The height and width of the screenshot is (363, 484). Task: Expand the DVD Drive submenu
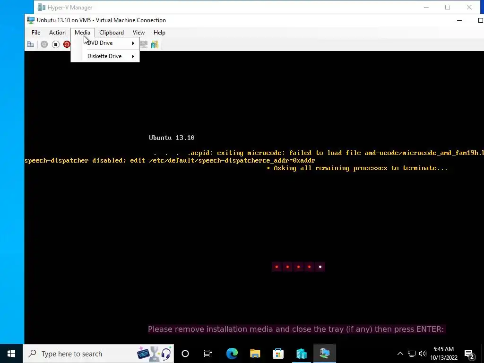click(105, 43)
